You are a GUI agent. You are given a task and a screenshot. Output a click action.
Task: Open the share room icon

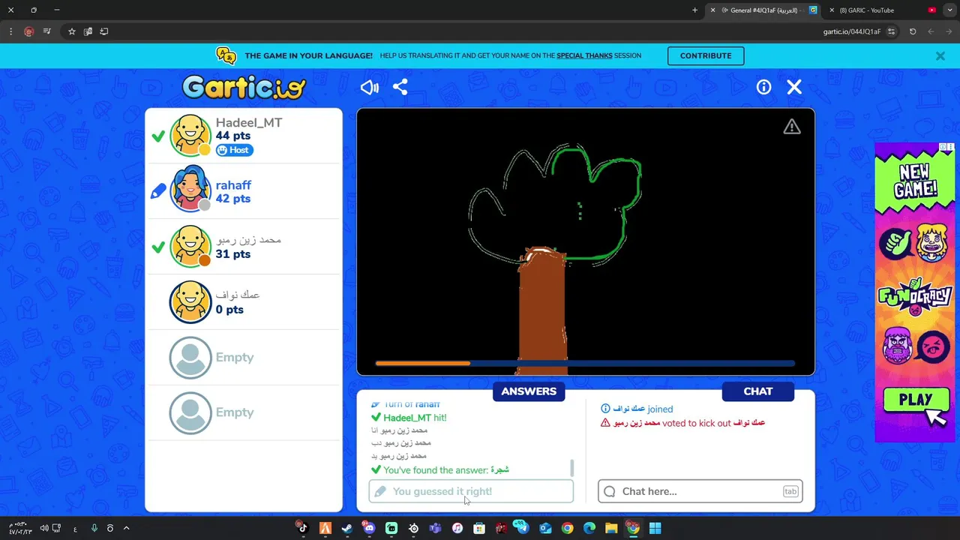pyautogui.click(x=400, y=87)
